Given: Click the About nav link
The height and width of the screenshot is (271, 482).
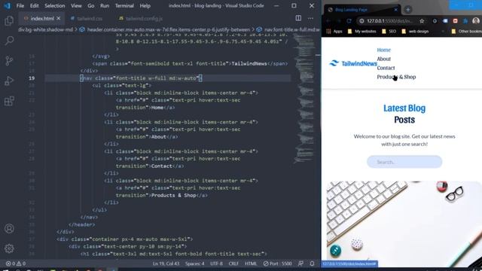Looking at the screenshot, I should pos(383,59).
